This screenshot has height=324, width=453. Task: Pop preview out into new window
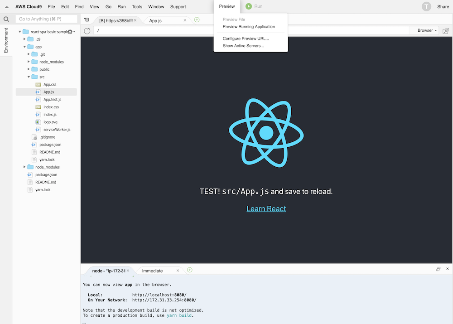(446, 31)
